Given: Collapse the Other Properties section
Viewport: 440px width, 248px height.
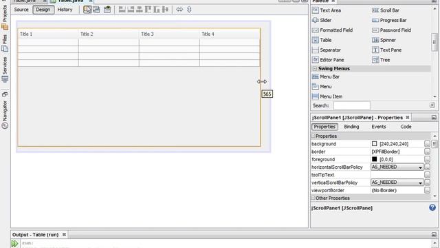Looking at the screenshot, I should 313,198.
